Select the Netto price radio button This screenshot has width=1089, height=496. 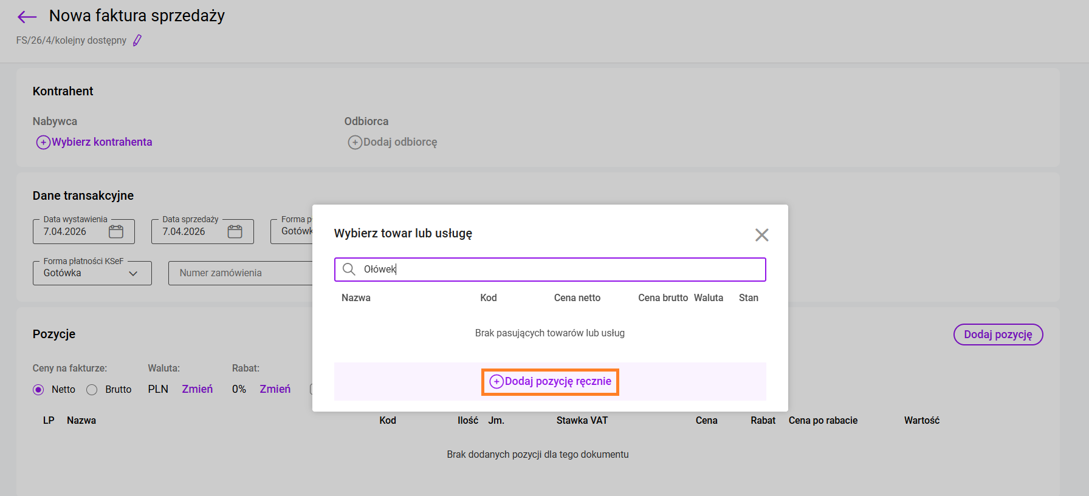[38, 390]
